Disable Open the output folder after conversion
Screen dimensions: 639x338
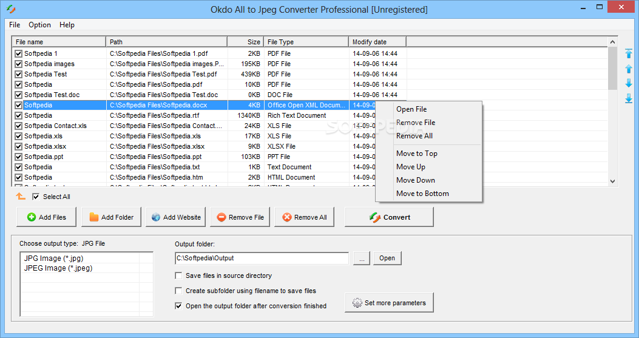point(178,306)
